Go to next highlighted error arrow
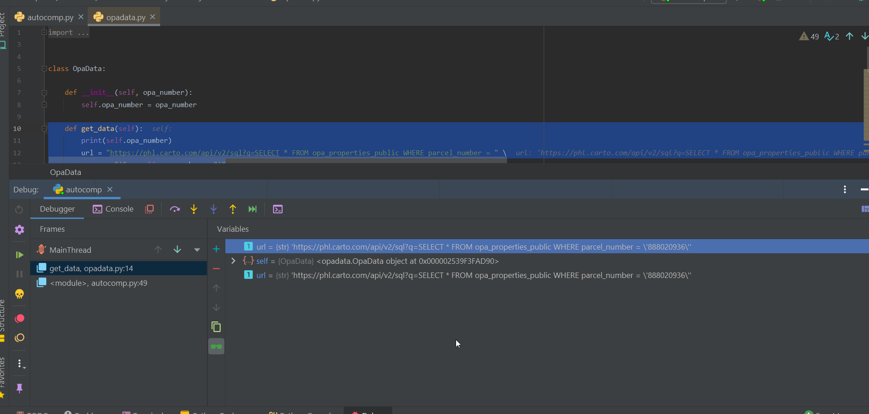Image resolution: width=869 pixels, height=414 pixels. coord(864,36)
